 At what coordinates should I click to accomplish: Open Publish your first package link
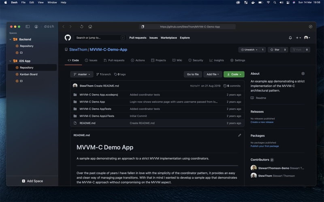coord(264,146)
